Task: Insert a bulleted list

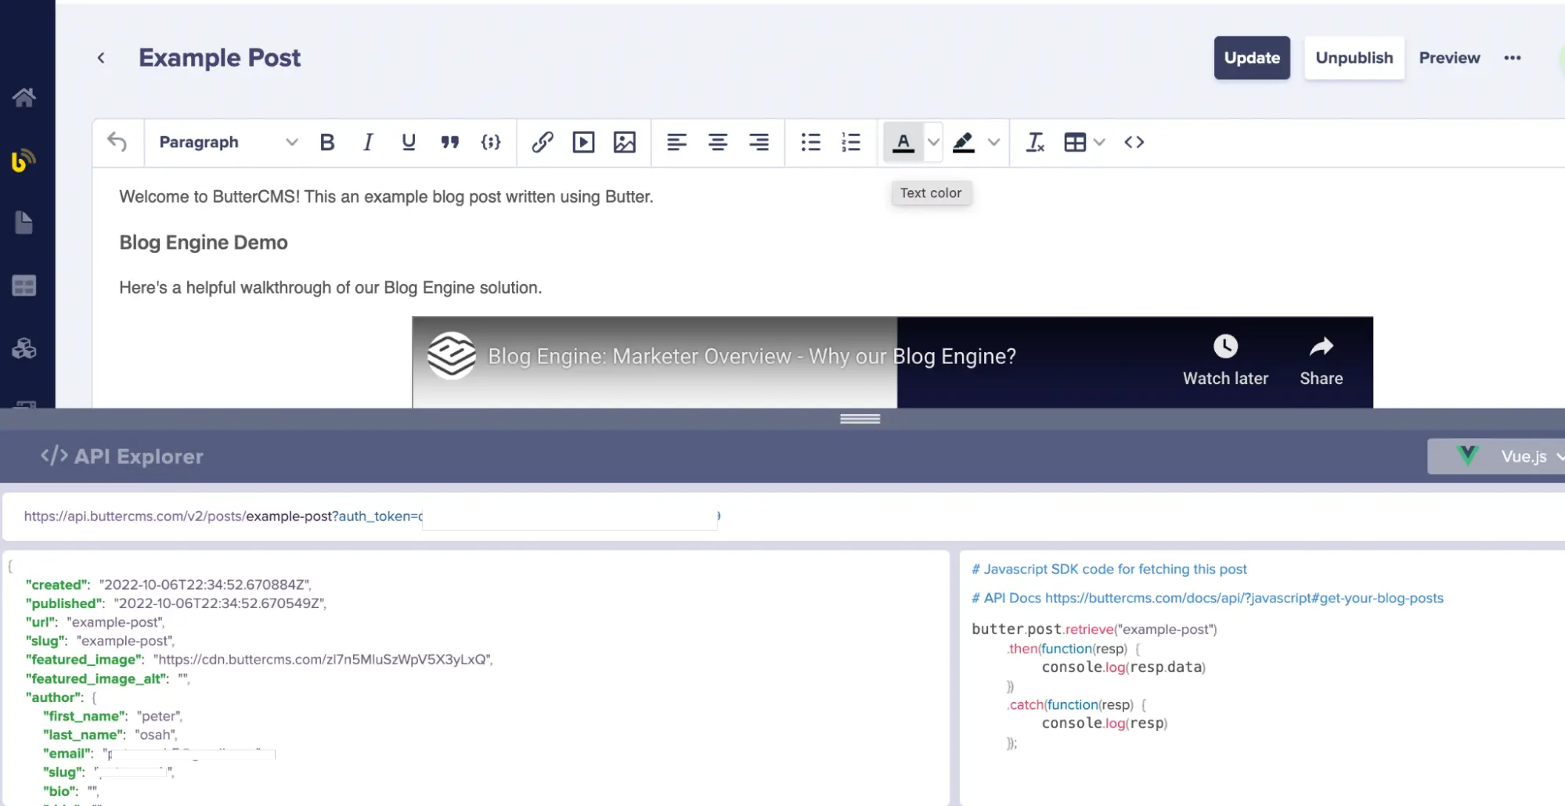Action: (x=810, y=142)
